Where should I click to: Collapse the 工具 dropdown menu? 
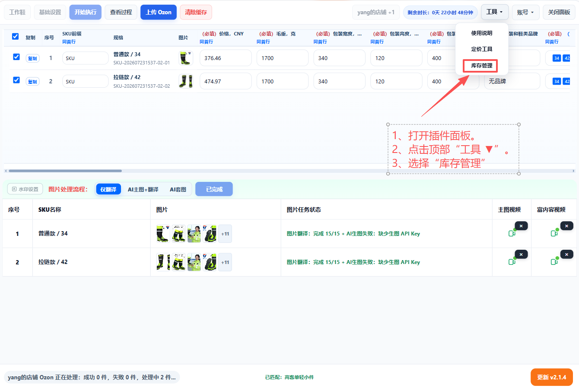(495, 12)
